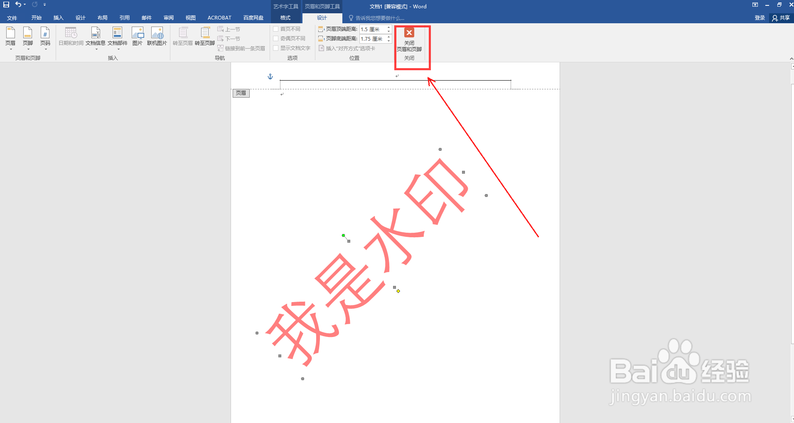
Task: Open the 百度网盘 ribbon tab
Action: pos(253,17)
